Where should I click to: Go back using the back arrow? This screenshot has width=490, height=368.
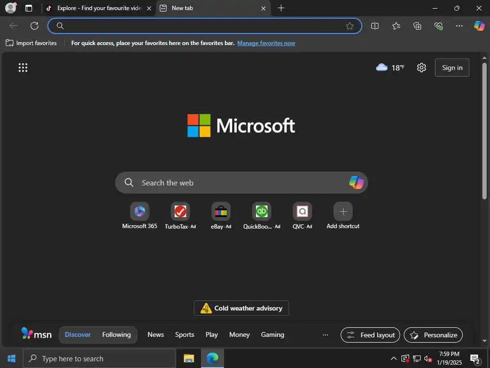click(x=13, y=26)
